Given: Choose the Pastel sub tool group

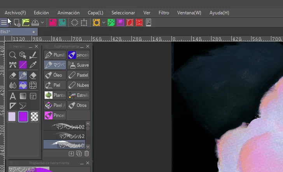Looking at the screenshot, I should 79,75.
